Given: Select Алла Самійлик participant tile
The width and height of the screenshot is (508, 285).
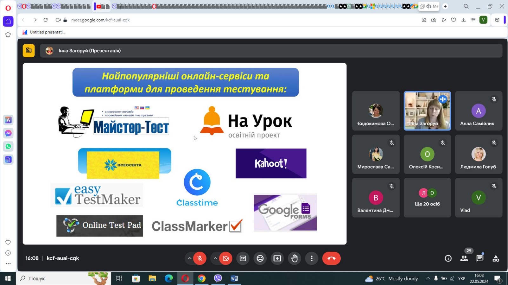Looking at the screenshot, I should click(479, 111).
